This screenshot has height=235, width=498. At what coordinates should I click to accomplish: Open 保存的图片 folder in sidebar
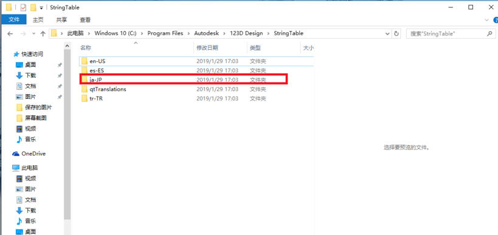[38, 107]
